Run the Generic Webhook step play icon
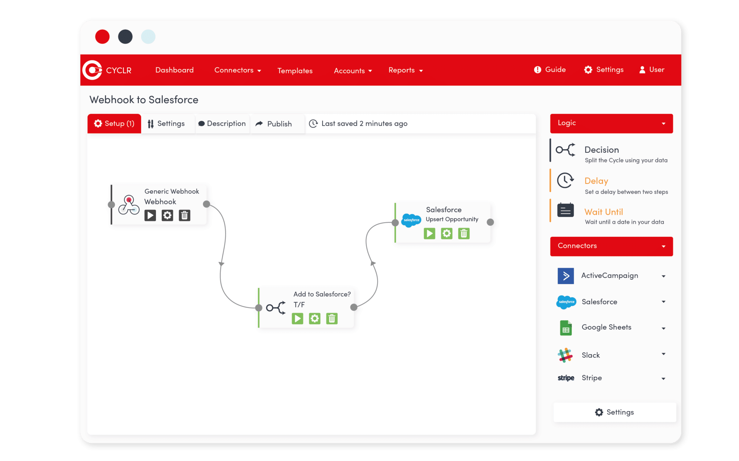 [150, 216]
